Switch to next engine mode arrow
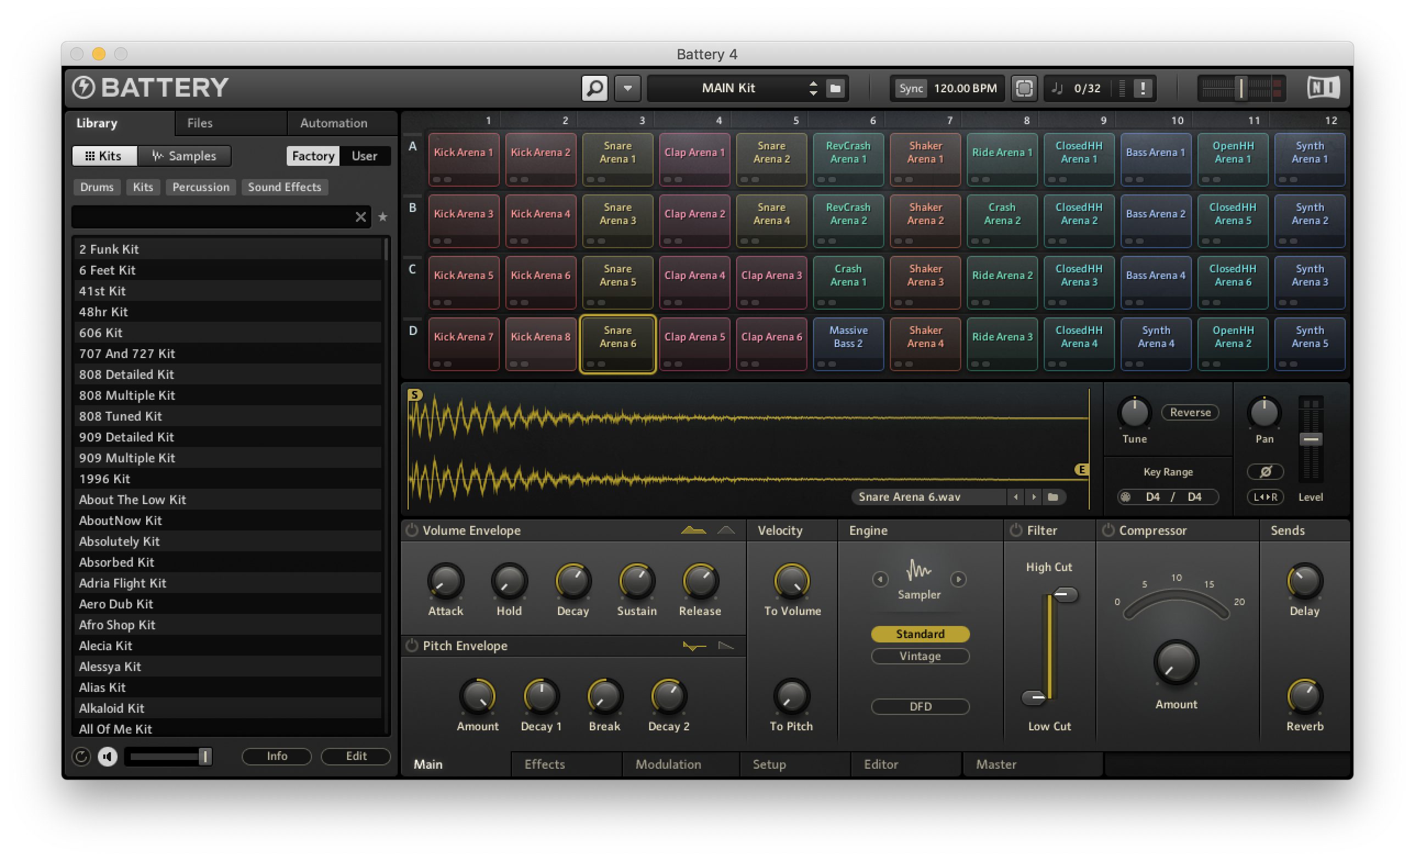Viewport: 1415px width, 861px height. point(958,579)
